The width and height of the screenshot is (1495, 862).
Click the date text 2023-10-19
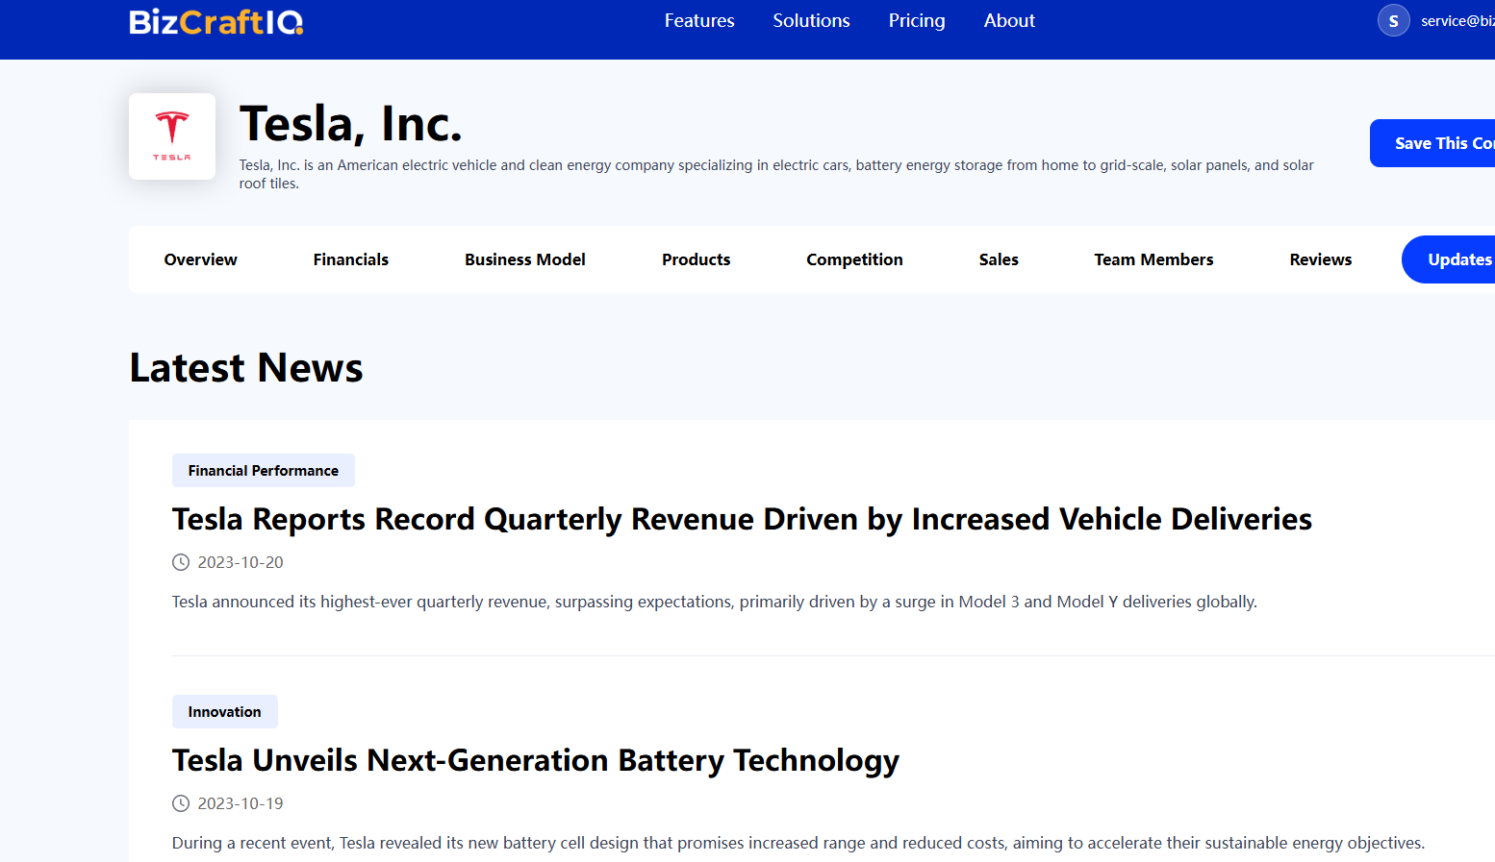[241, 803]
